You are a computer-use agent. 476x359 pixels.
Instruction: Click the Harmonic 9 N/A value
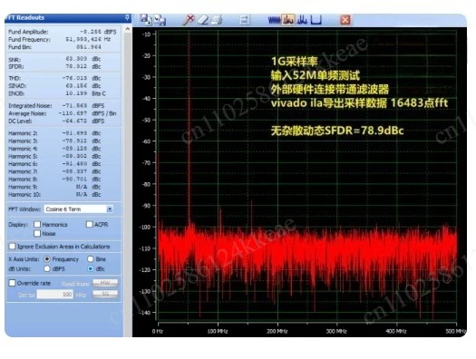pyautogui.click(x=82, y=187)
